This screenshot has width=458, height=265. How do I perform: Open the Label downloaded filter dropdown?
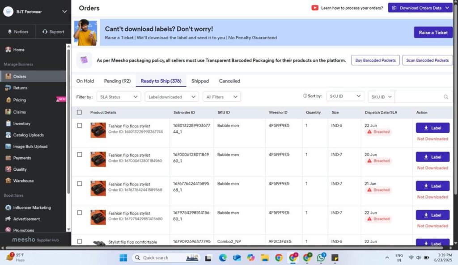[172, 97]
